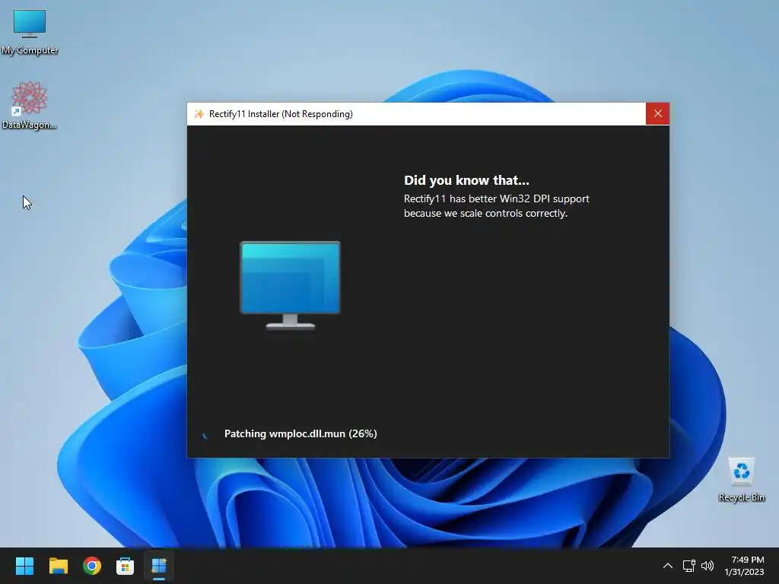This screenshot has height=584, width=779.
Task: Click the 'Rectify11 has better Win32 DPI support' text
Action: [496, 198]
